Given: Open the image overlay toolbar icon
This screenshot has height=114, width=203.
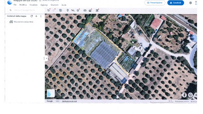Looking at the screenshot, I should [90, 10].
